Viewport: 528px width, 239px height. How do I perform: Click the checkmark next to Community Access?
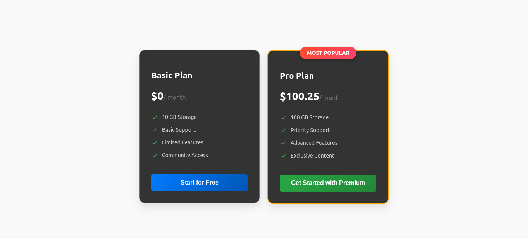pyautogui.click(x=155, y=155)
